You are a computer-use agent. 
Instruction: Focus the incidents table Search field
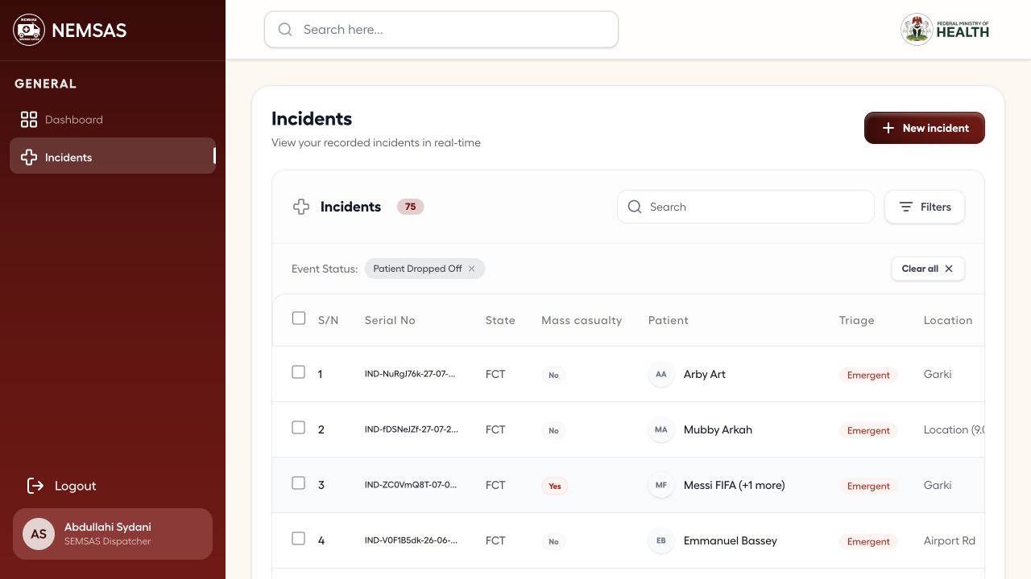[x=746, y=207]
